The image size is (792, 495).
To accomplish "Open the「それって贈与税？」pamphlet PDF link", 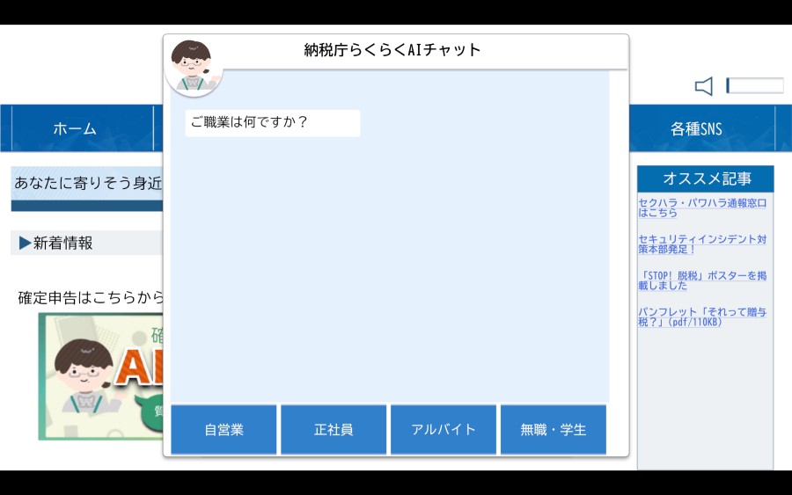I will pos(701,317).
